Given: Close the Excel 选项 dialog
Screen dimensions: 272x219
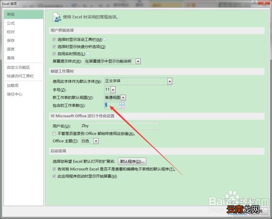Looking at the screenshot, I should [264, 2].
